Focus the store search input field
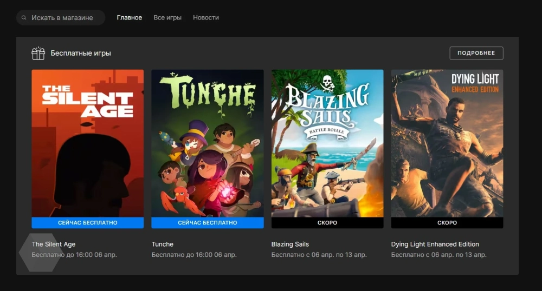542x291 pixels. [64, 18]
